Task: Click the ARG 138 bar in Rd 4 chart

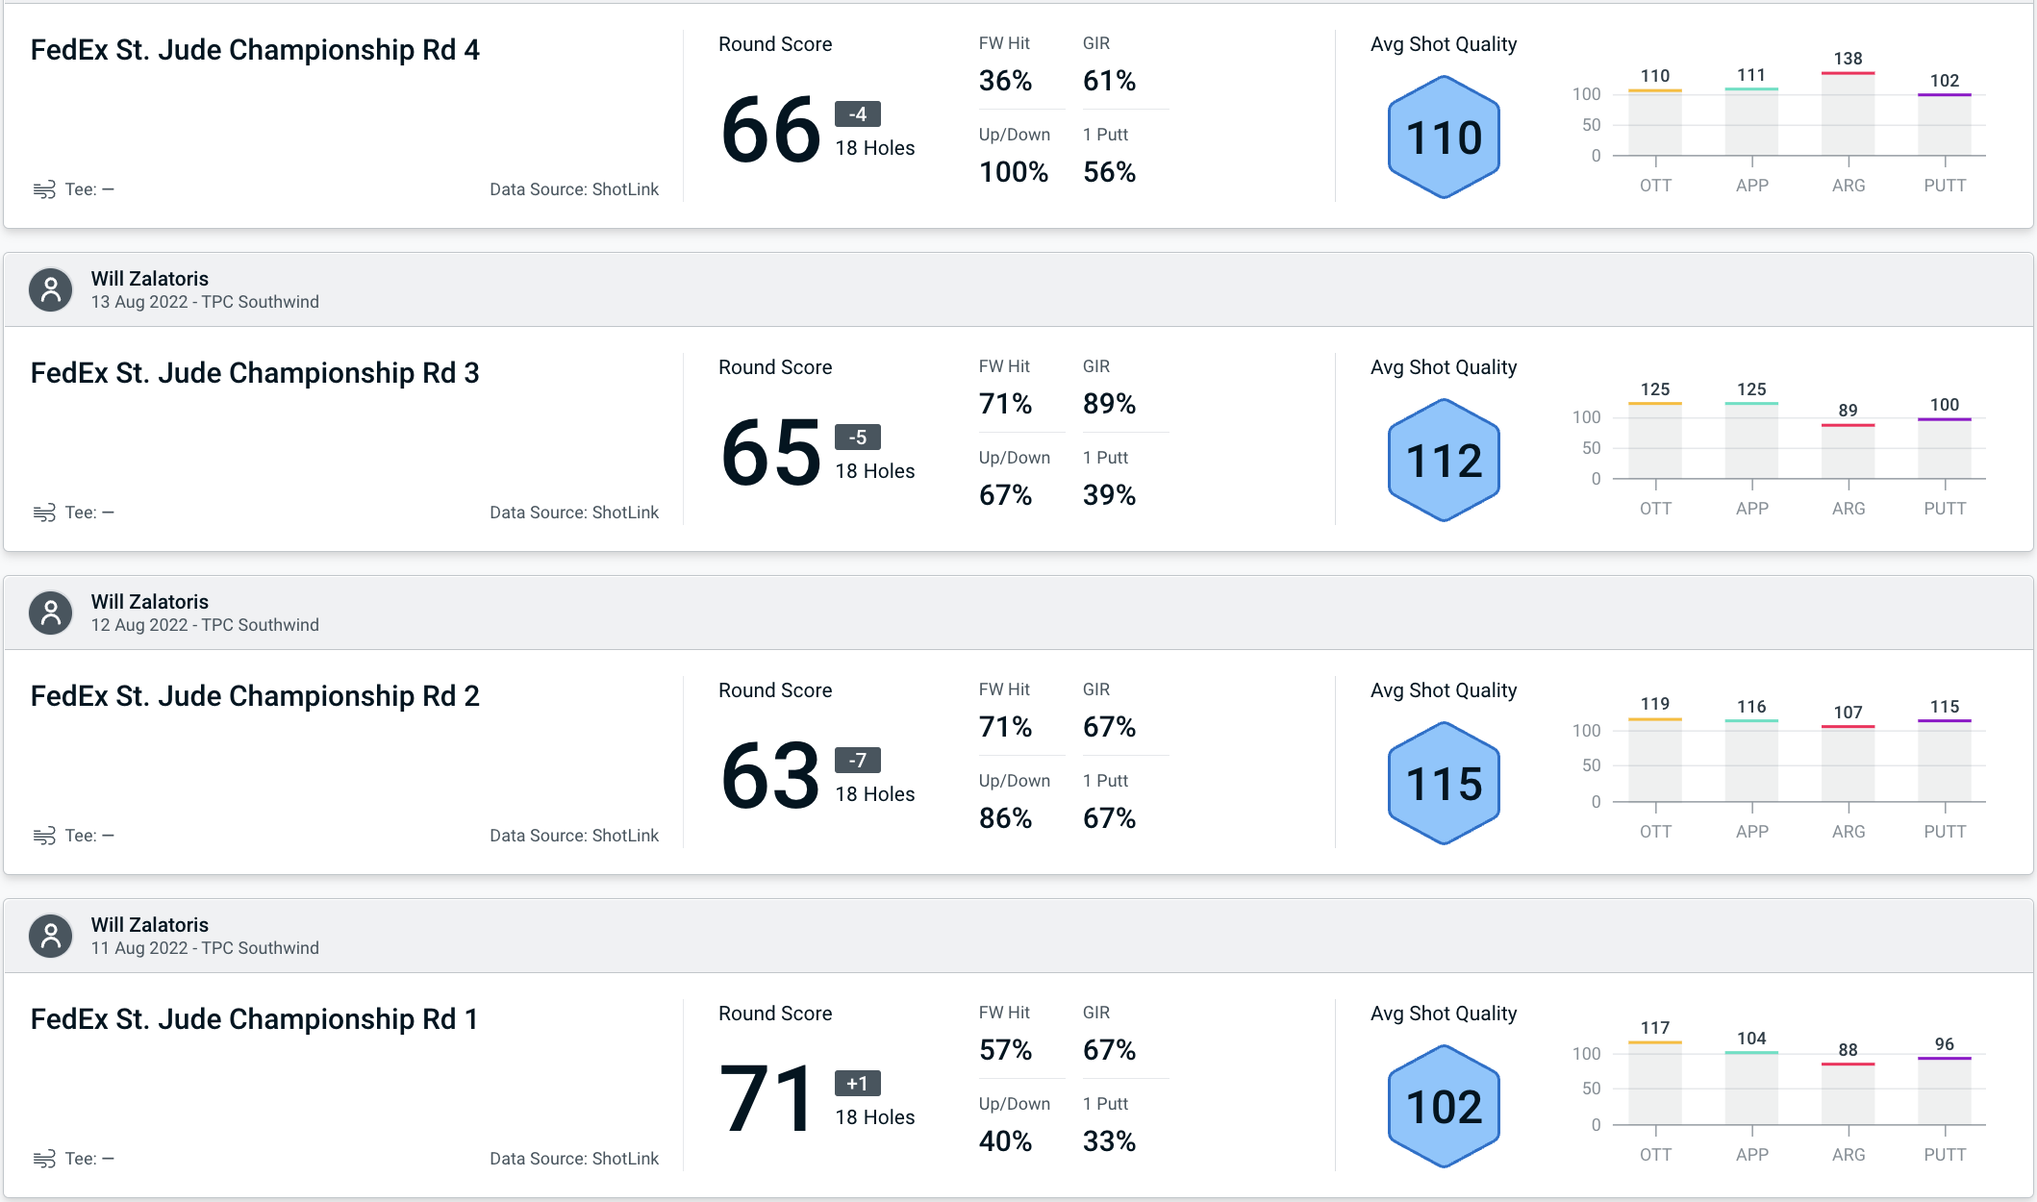Action: tap(1848, 113)
